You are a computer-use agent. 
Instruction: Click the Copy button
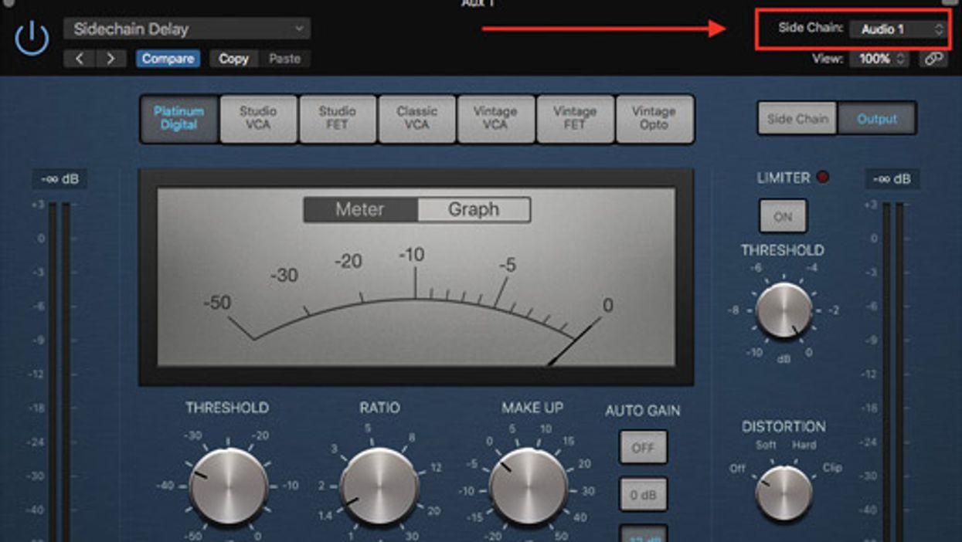(233, 59)
